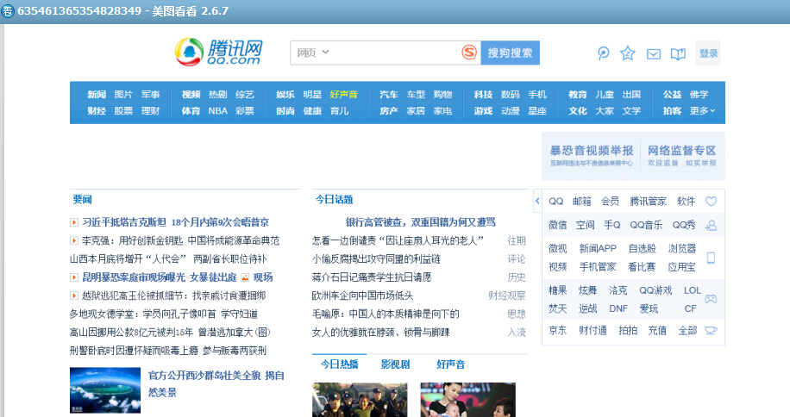This screenshot has height=417, width=790.
Task: Open 欧洲车企向中国市场低头 article
Action: tap(363, 296)
